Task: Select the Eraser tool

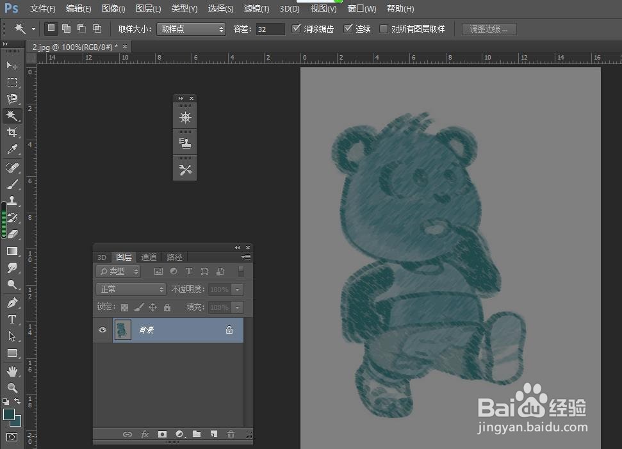Action: (12, 234)
